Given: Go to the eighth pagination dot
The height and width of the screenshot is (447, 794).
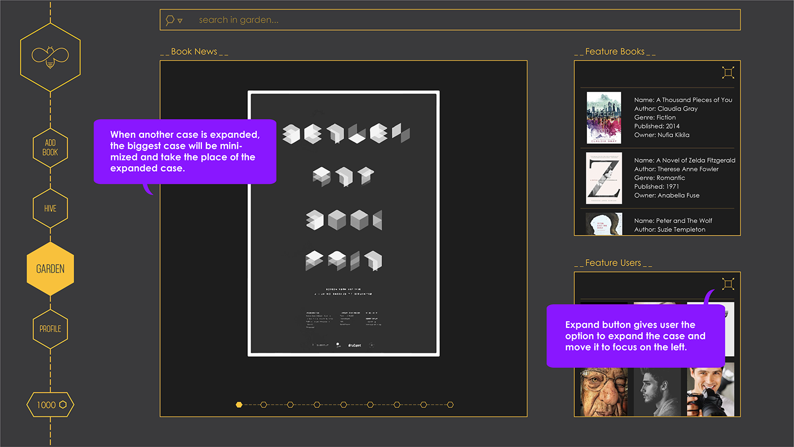Looking at the screenshot, I should [424, 404].
